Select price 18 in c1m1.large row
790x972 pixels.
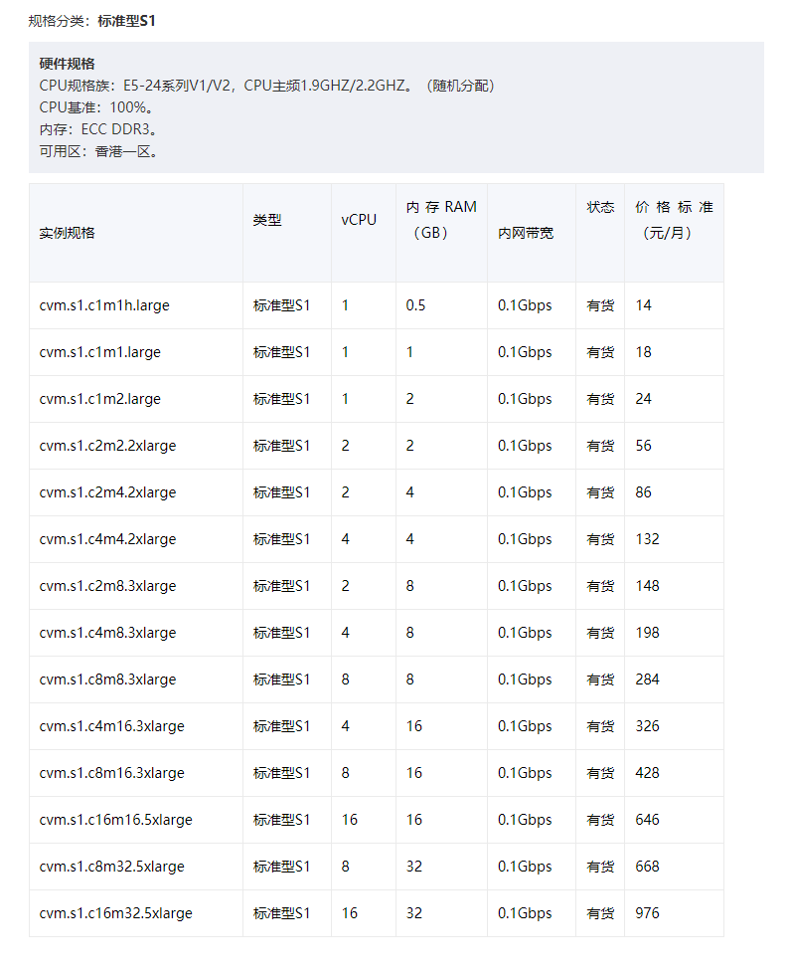tap(643, 352)
